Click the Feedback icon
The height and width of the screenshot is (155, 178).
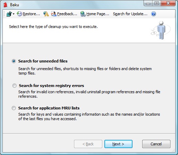tap(54, 14)
